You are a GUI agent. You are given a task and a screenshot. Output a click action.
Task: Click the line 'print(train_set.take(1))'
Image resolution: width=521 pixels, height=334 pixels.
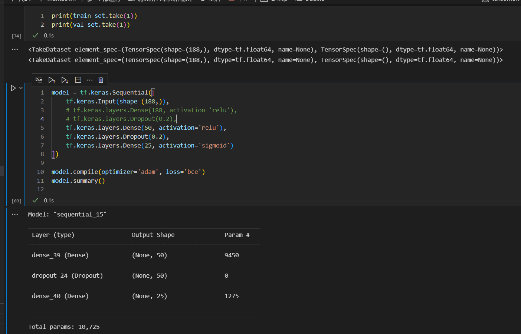pos(94,16)
